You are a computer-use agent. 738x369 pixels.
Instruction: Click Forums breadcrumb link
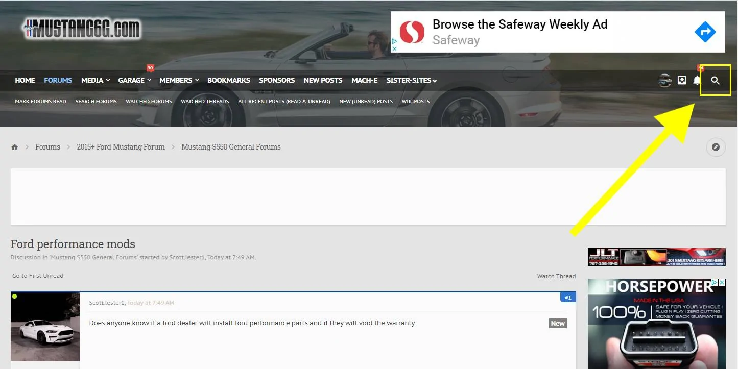click(47, 147)
